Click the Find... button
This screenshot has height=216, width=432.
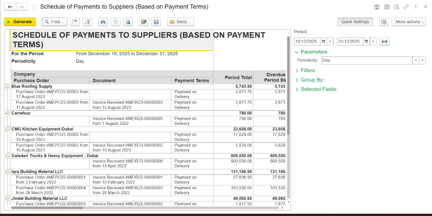[x=54, y=22]
